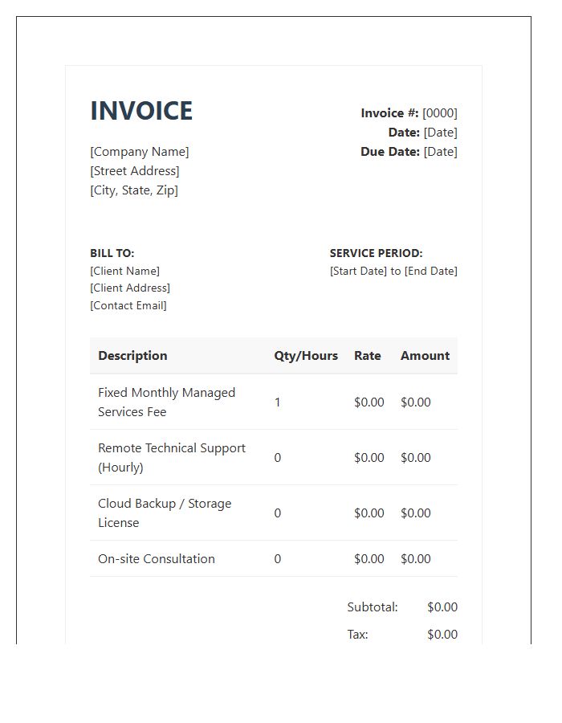Click the rate for On-site Consultation
This screenshot has width=562, height=723.
click(x=369, y=559)
